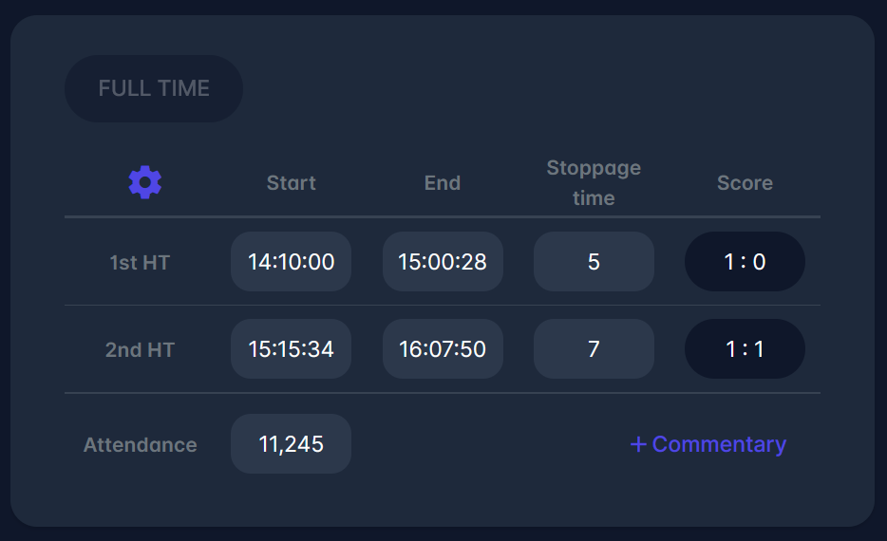The height and width of the screenshot is (541, 887).
Task: Click the plus icon beside Commentary
Action: point(638,444)
